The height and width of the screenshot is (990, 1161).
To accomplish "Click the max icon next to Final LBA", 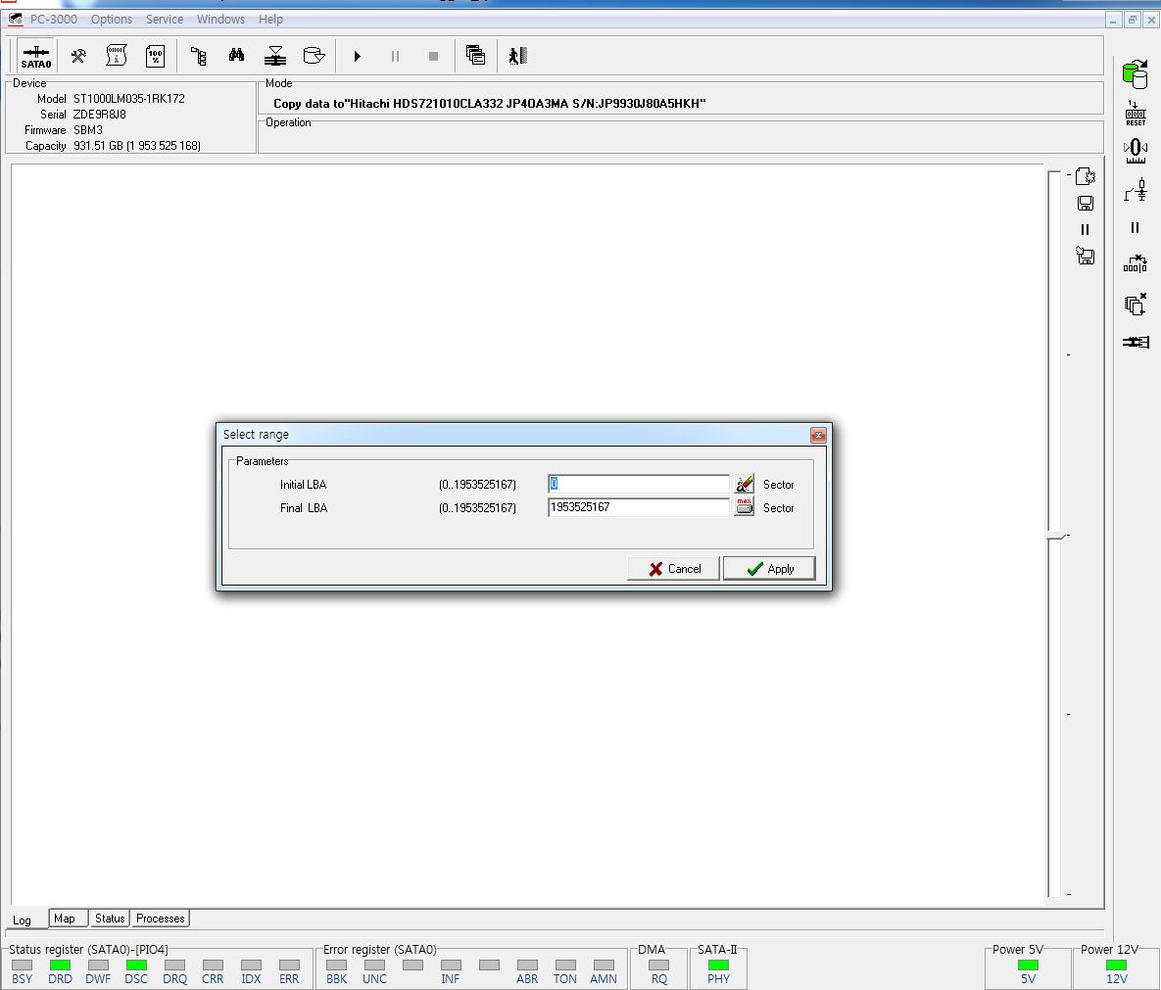I will pyautogui.click(x=744, y=507).
